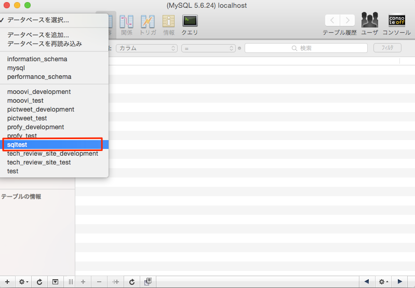Click the フィルタ filter button
Viewport: 415px width, 288px height.
pos(387,48)
